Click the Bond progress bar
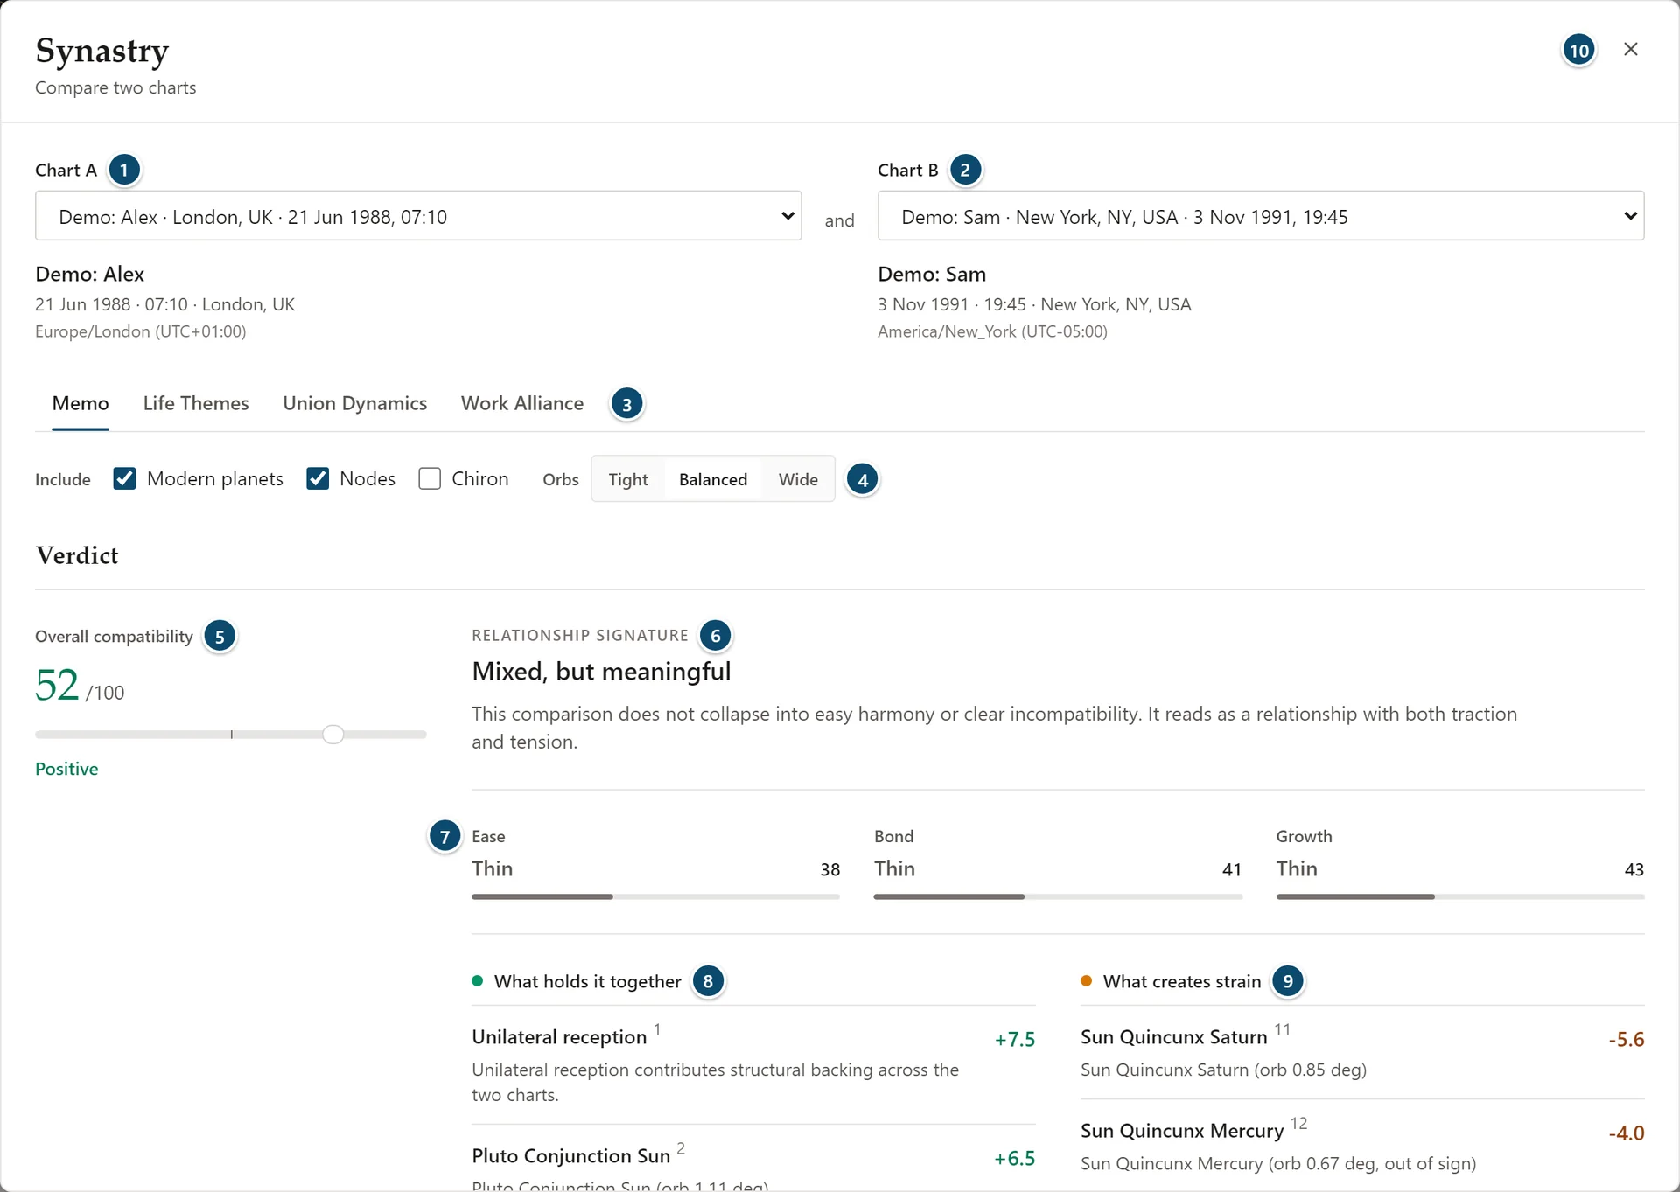 tap(1058, 896)
